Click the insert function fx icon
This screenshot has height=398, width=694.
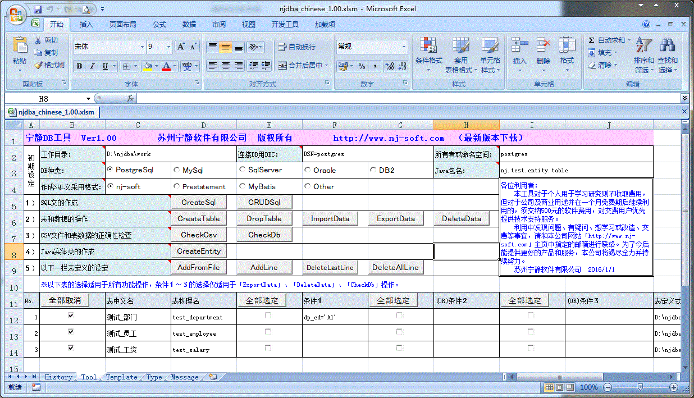click(130, 98)
